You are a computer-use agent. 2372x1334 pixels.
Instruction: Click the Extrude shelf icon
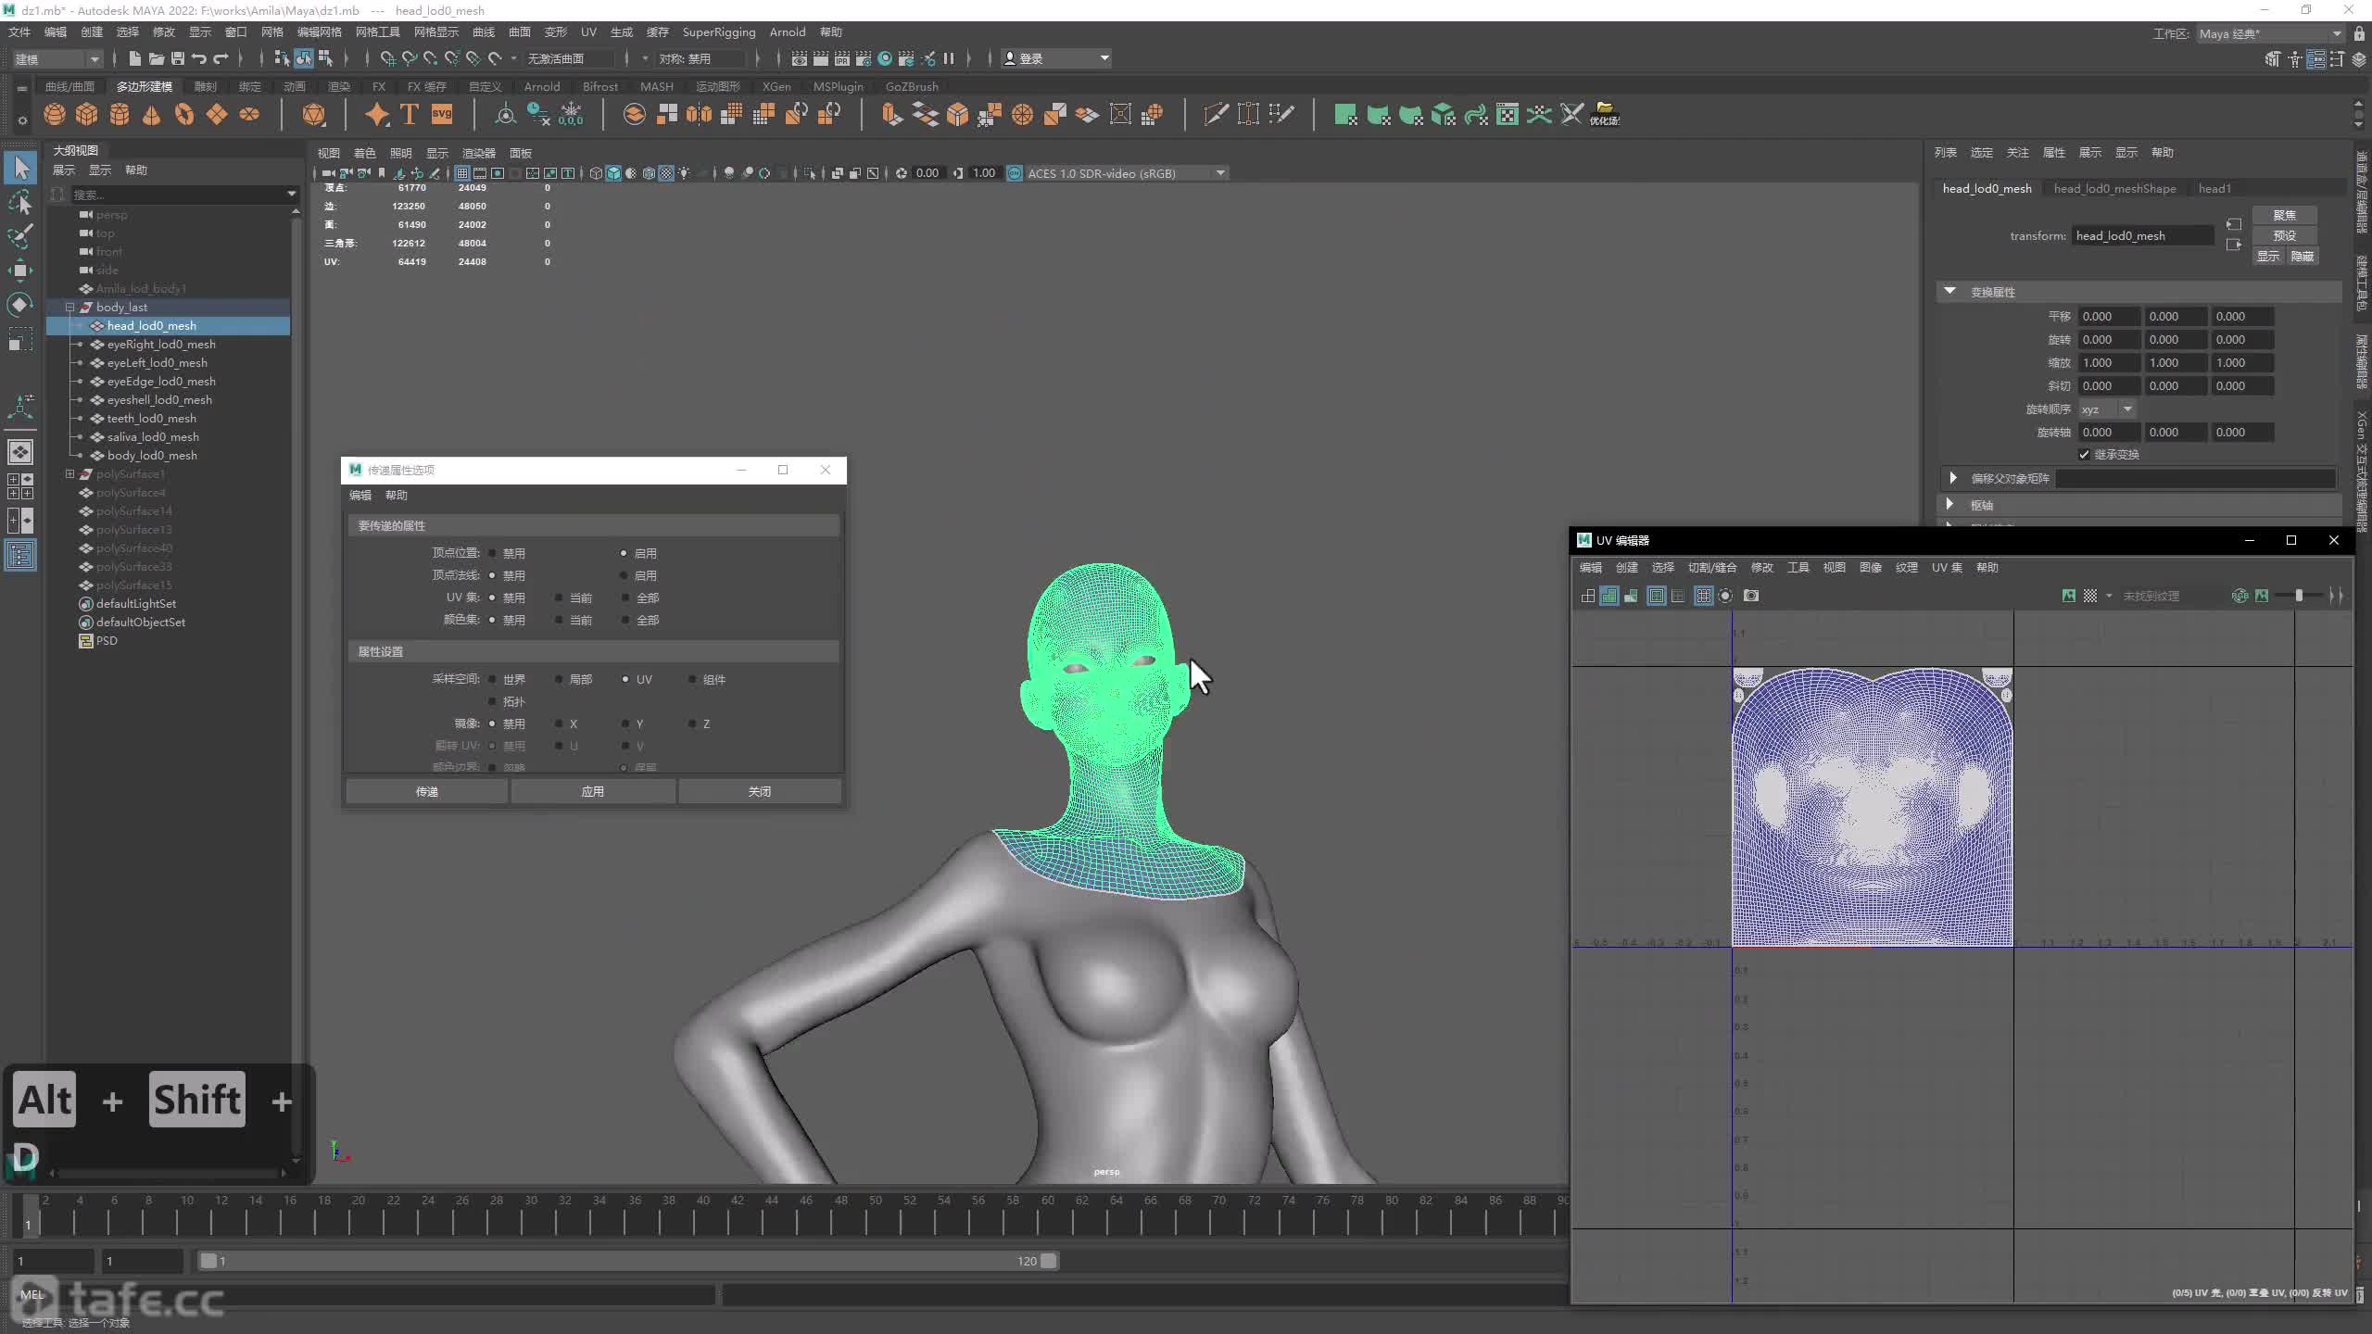[891, 114]
